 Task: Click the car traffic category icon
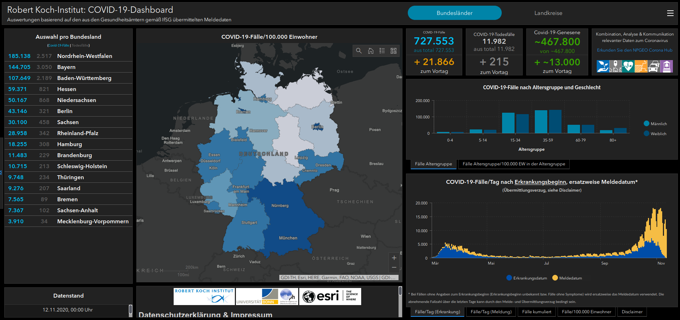click(654, 66)
